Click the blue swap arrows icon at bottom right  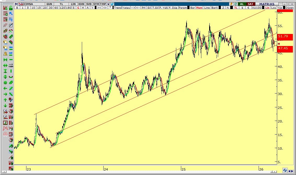click(x=285, y=170)
